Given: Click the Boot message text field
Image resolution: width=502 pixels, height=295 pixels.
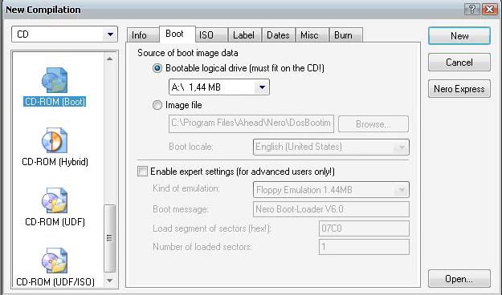Looking at the screenshot, I should click(331, 209).
